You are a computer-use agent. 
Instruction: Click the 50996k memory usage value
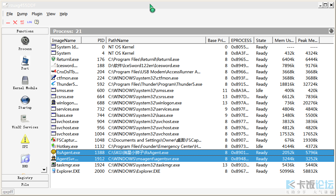point(287,171)
